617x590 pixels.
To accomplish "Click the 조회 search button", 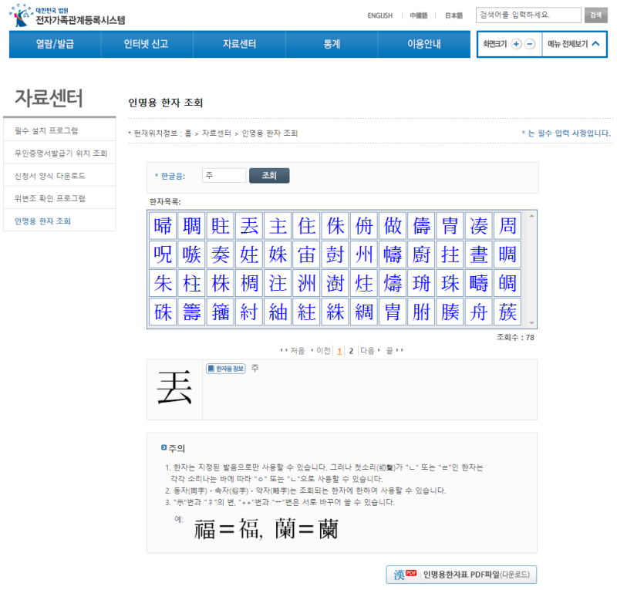I will point(271,175).
